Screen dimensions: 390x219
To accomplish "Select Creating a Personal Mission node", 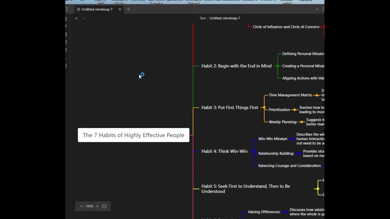I will (x=303, y=66).
